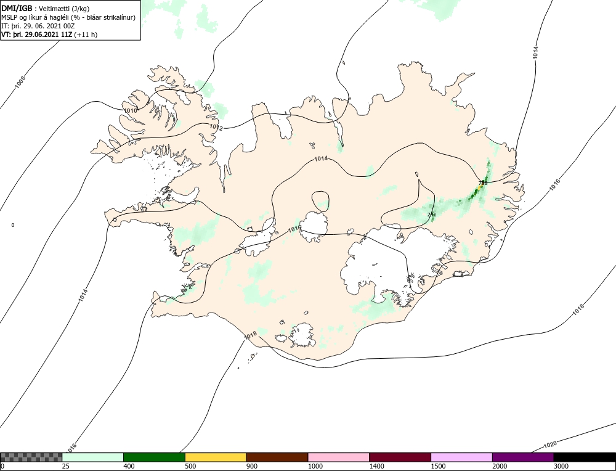
Task: Click the 1016 label beside the central glacier
Action: (294, 229)
